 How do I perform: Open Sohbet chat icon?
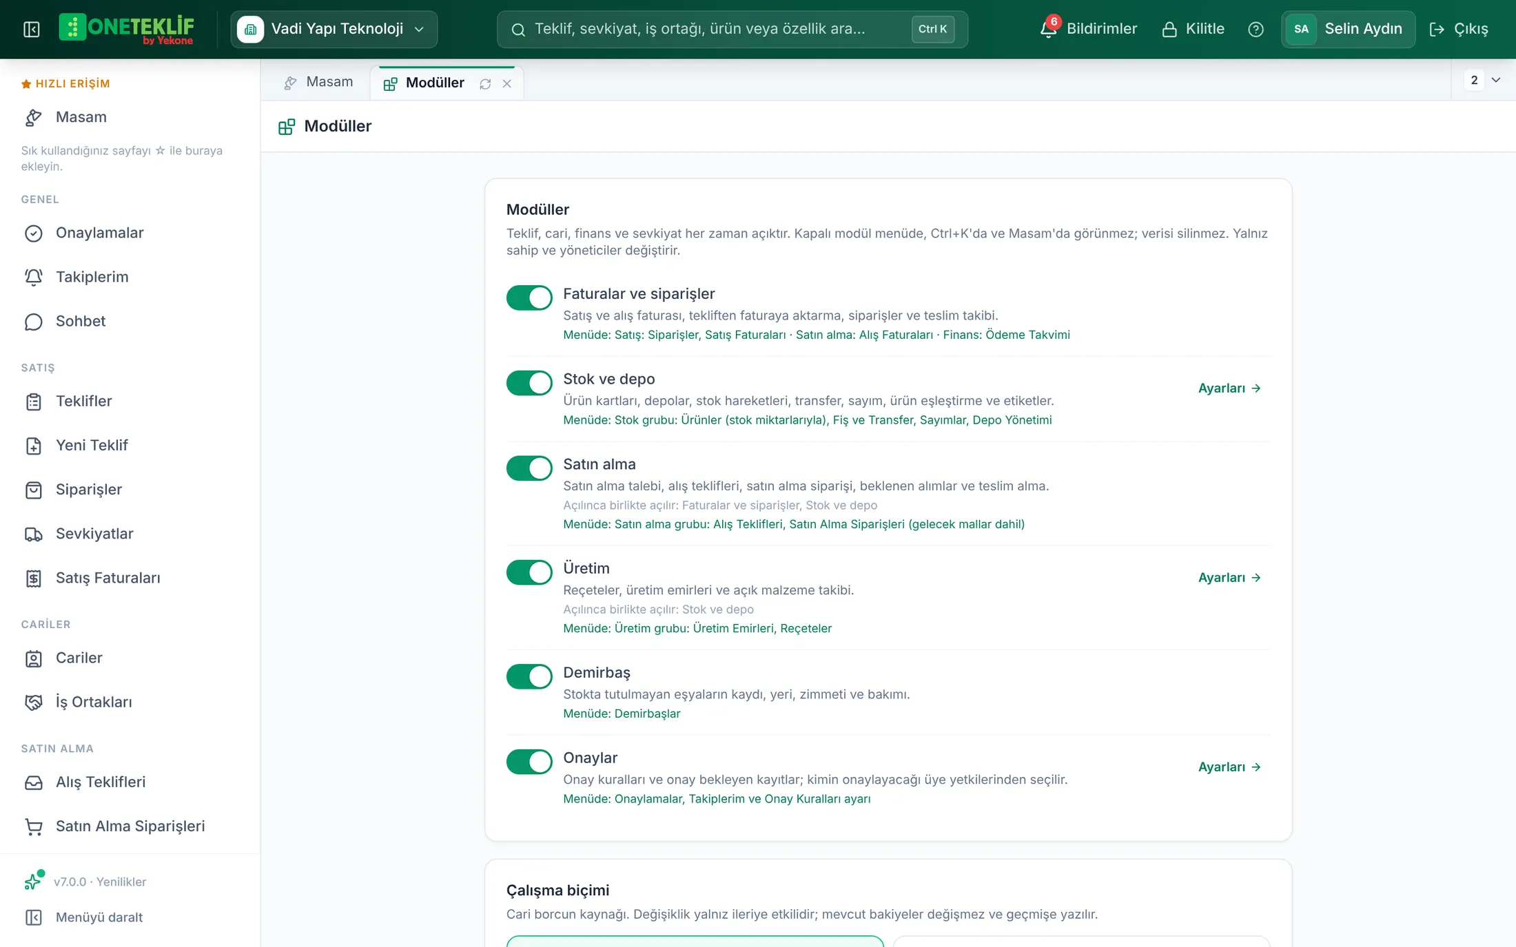point(34,321)
